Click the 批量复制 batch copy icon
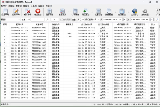 pos(109,11)
